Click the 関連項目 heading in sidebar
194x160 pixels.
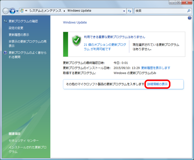click(15, 134)
